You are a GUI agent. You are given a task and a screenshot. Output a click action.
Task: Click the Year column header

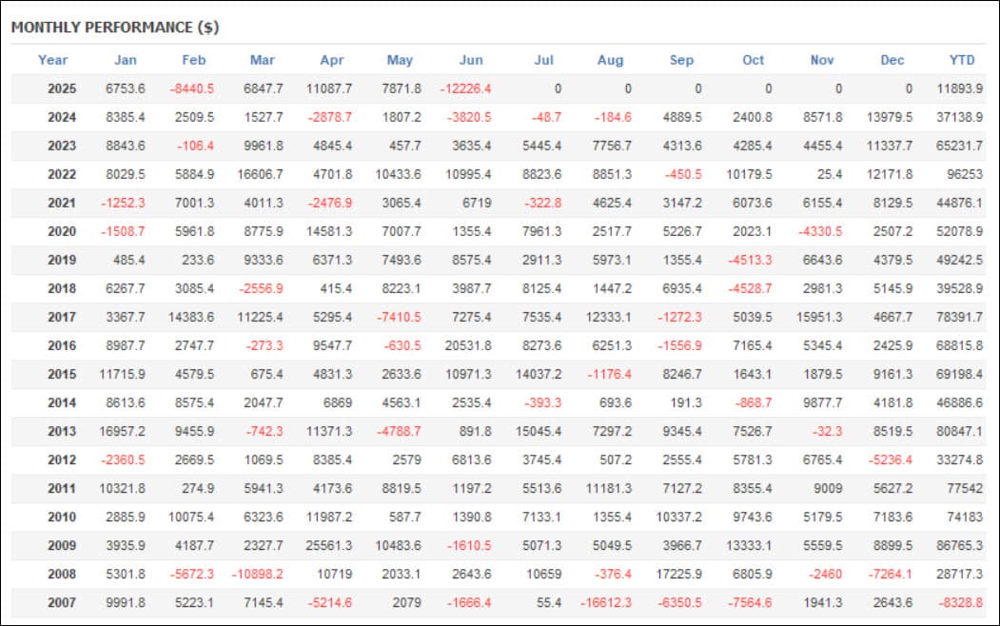click(x=52, y=60)
